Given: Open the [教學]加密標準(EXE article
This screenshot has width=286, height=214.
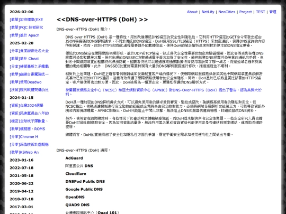Looking at the screenshot, I should tap(26, 20).
